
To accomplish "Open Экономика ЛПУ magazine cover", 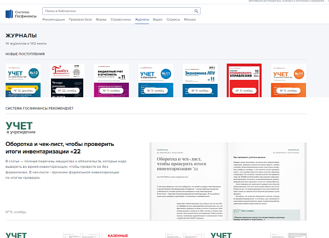I will click(x=200, y=80).
